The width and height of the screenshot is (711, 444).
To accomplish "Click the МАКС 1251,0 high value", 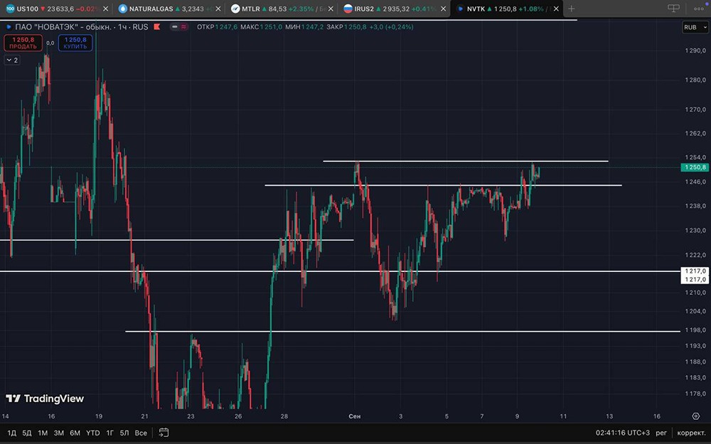I will (261, 27).
